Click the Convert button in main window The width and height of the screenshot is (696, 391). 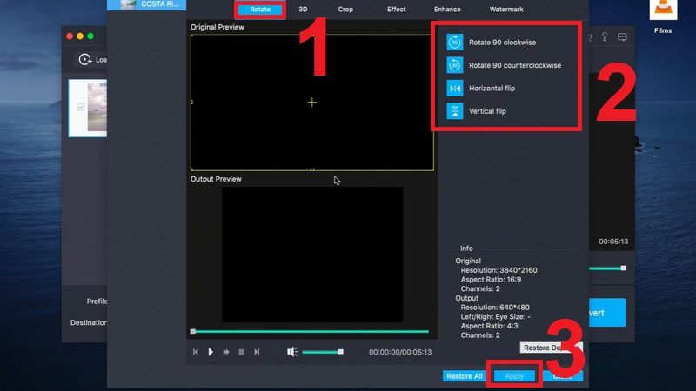click(607, 313)
